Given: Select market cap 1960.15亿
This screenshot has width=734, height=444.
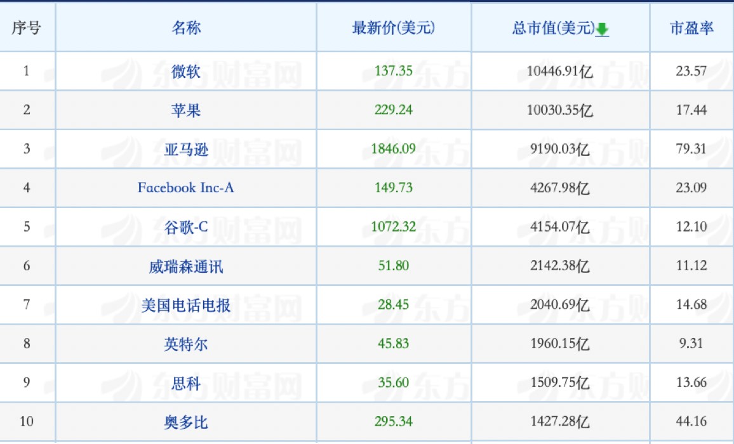Looking at the screenshot, I should pyautogui.click(x=560, y=344).
